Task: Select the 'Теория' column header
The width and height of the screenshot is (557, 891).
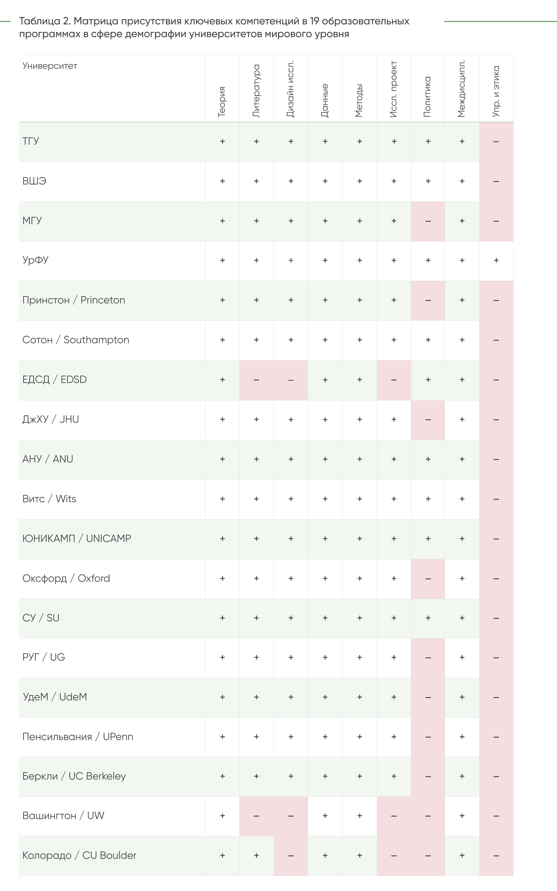Action: (222, 102)
